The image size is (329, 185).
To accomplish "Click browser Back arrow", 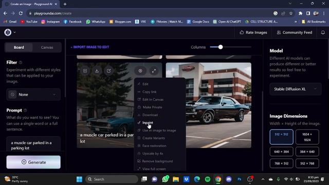I will click(x=5, y=13).
